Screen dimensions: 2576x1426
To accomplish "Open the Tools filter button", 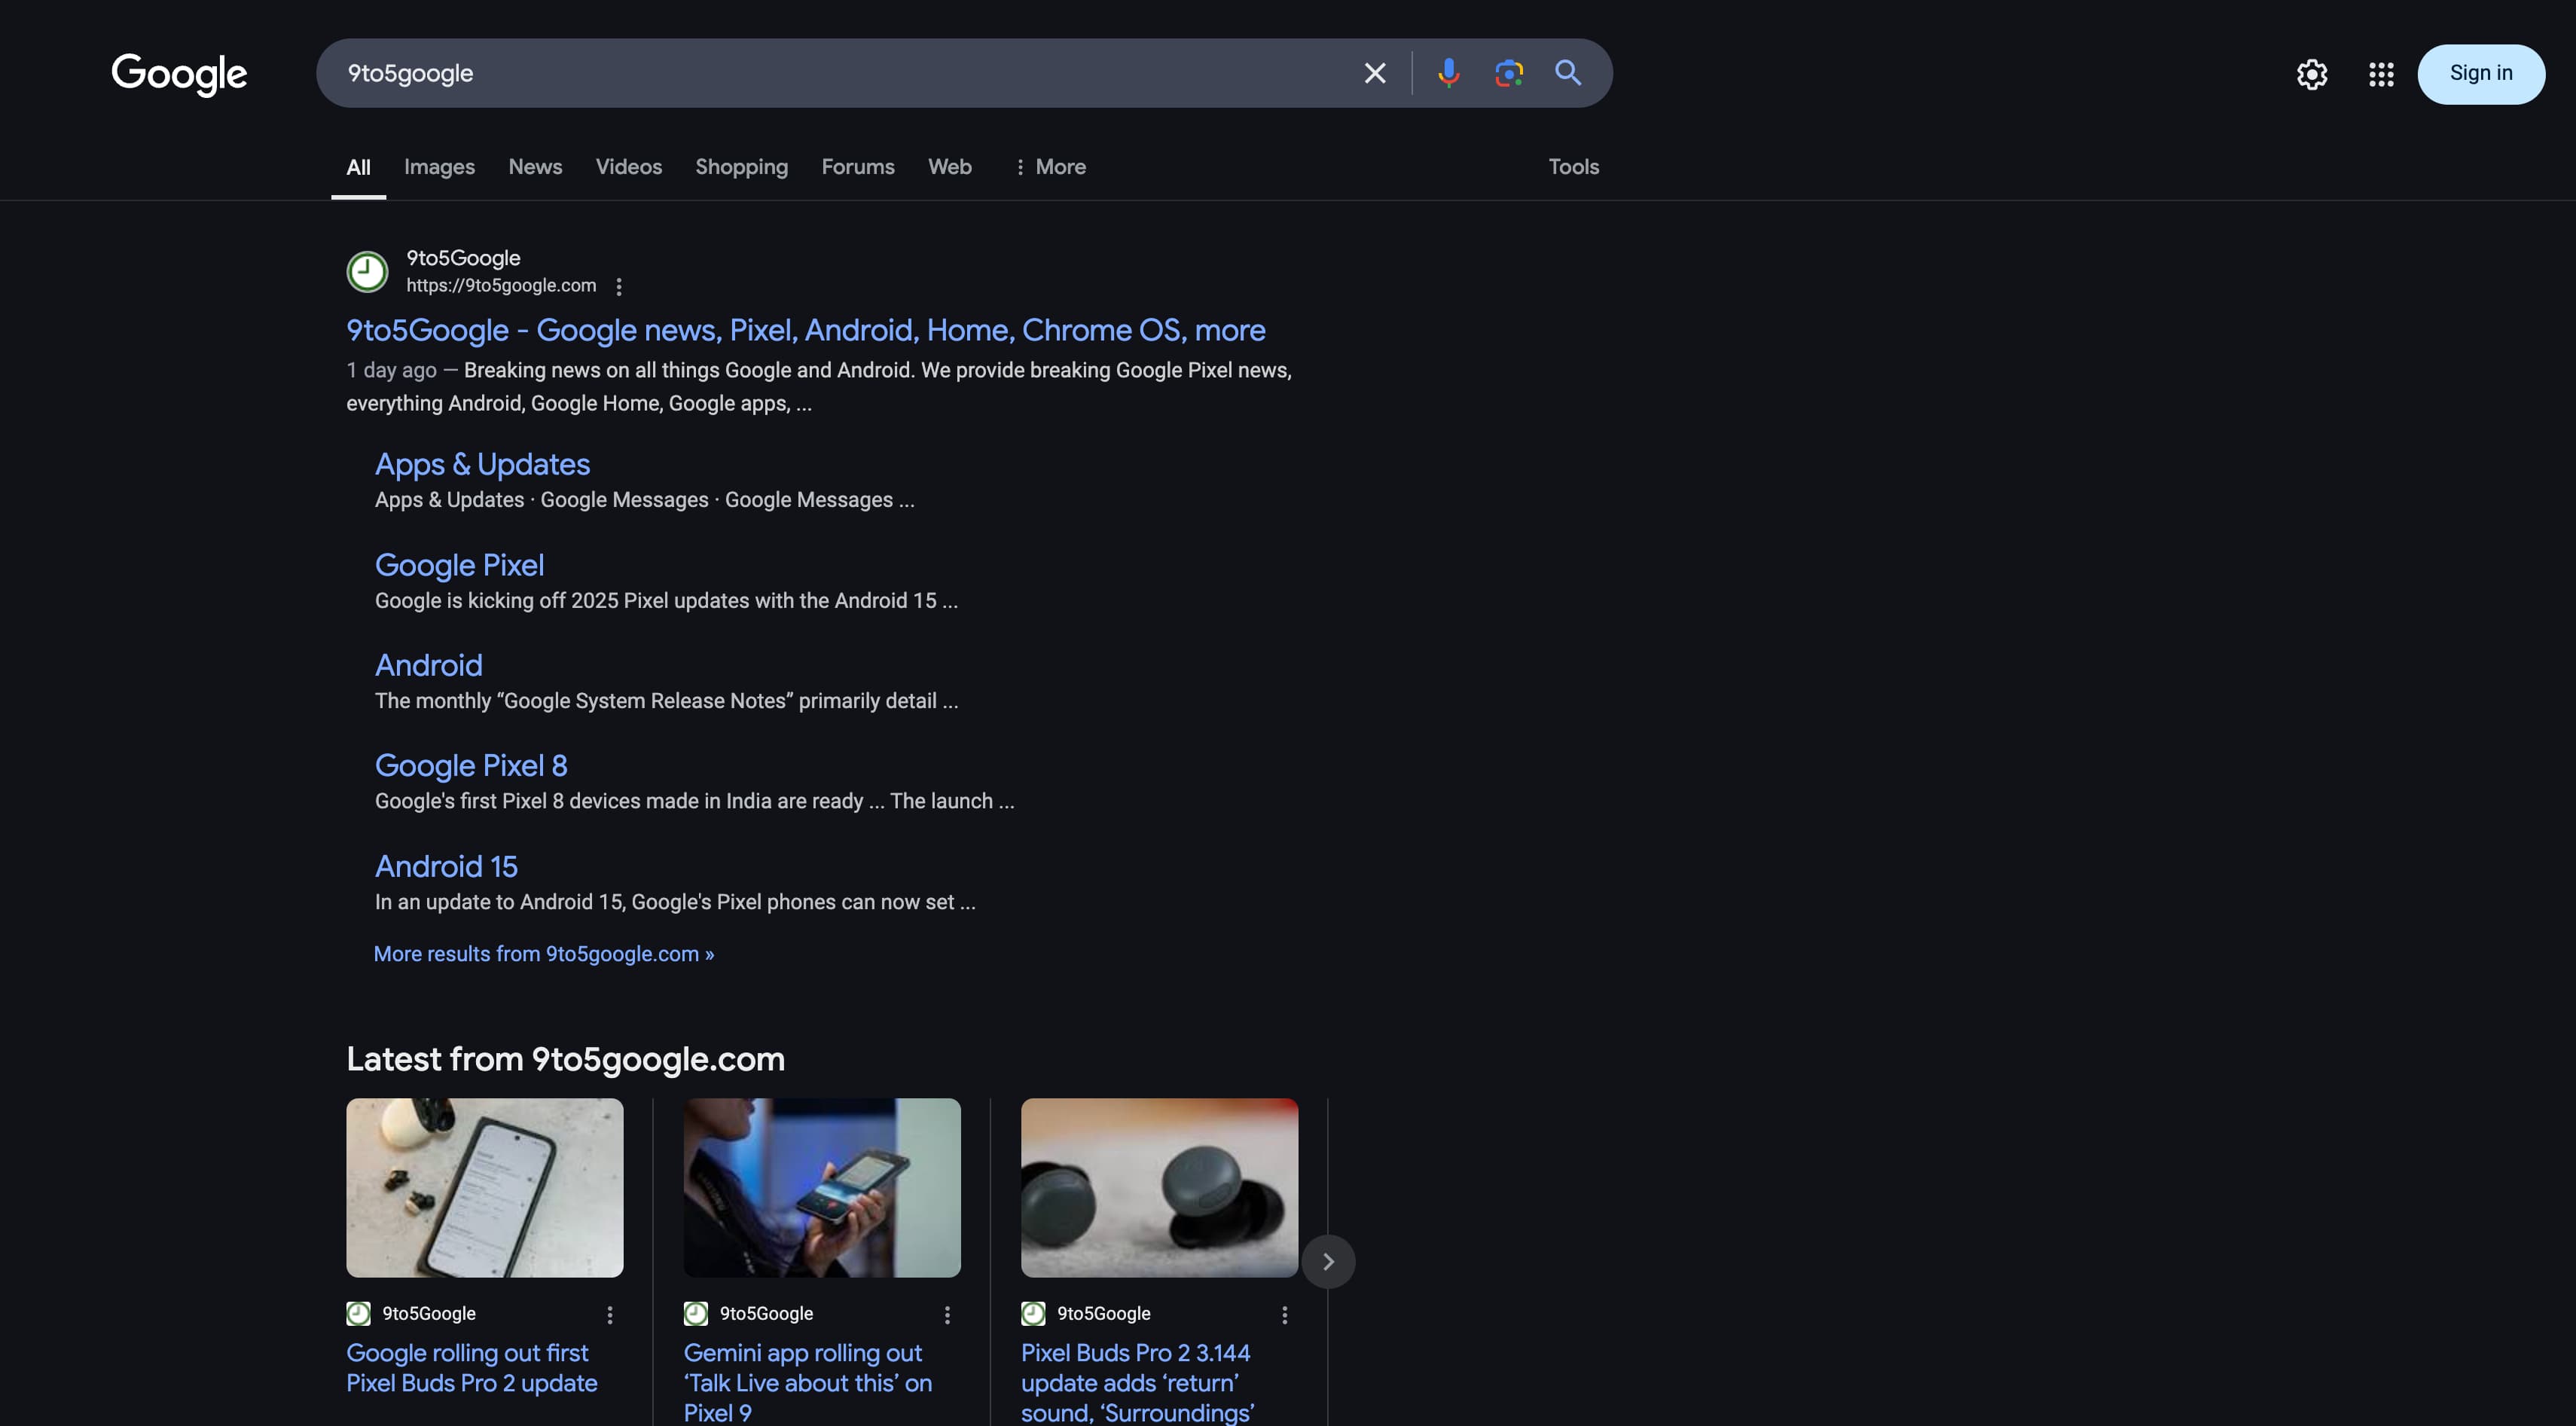I will coord(1573,167).
